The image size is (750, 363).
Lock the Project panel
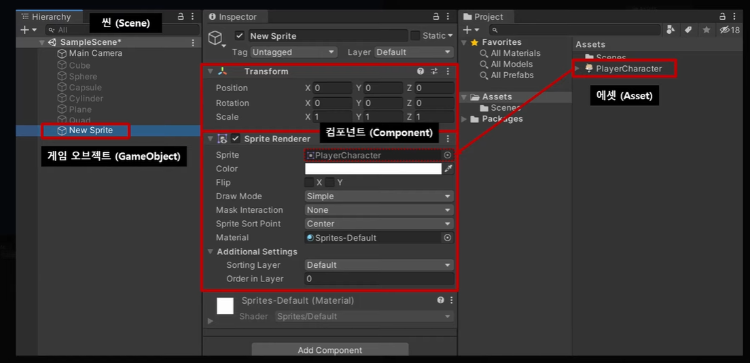coord(723,16)
